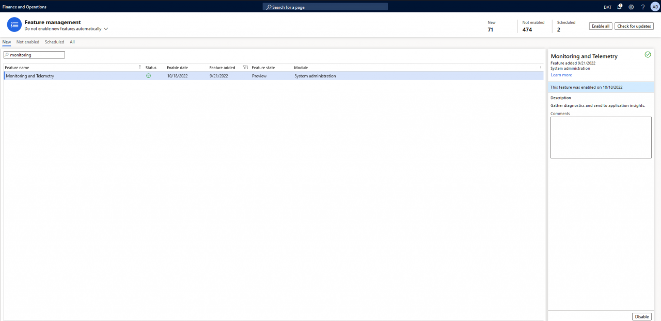Open the Feature state filter funnel

coord(245,67)
